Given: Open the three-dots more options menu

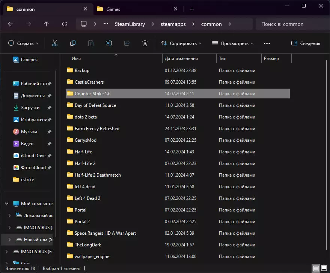Looking at the screenshot, I should [267, 43].
